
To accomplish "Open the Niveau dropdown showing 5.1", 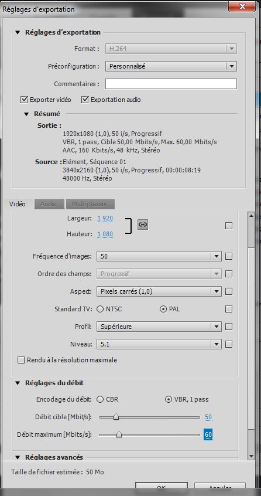I will [x=159, y=344].
